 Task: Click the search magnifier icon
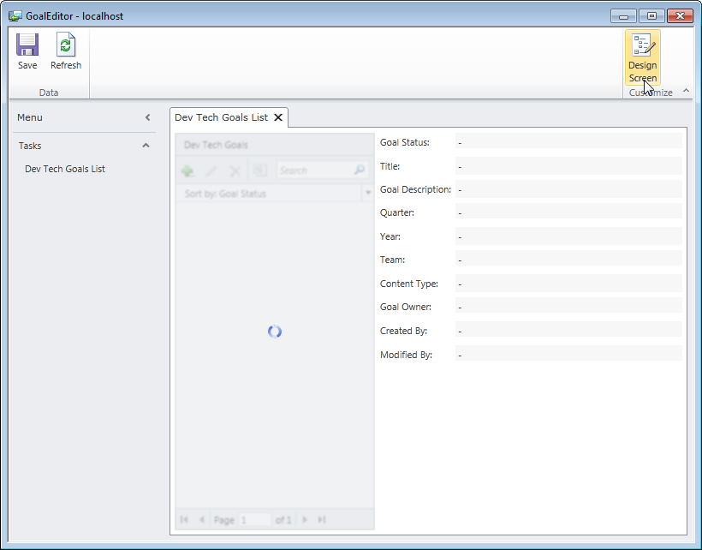(360, 170)
